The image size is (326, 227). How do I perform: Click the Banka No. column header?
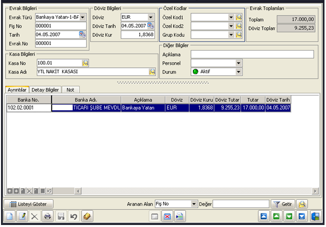pyautogui.click(x=28, y=100)
